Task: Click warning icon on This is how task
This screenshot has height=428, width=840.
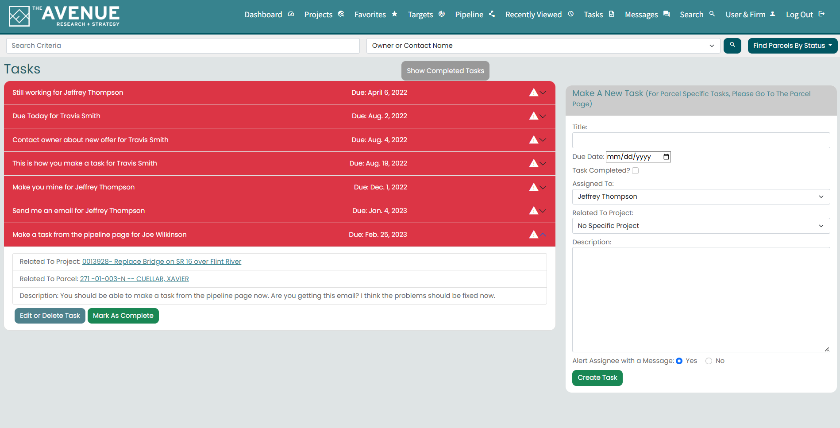Action: [x=534, y=163]
